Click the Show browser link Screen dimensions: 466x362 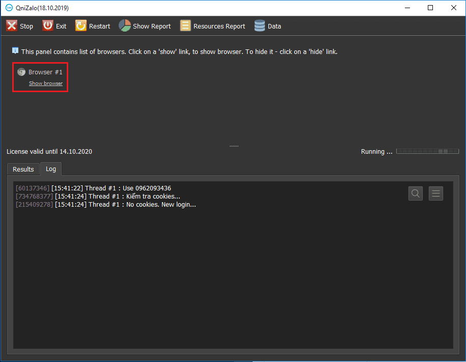tap(46, 83)
